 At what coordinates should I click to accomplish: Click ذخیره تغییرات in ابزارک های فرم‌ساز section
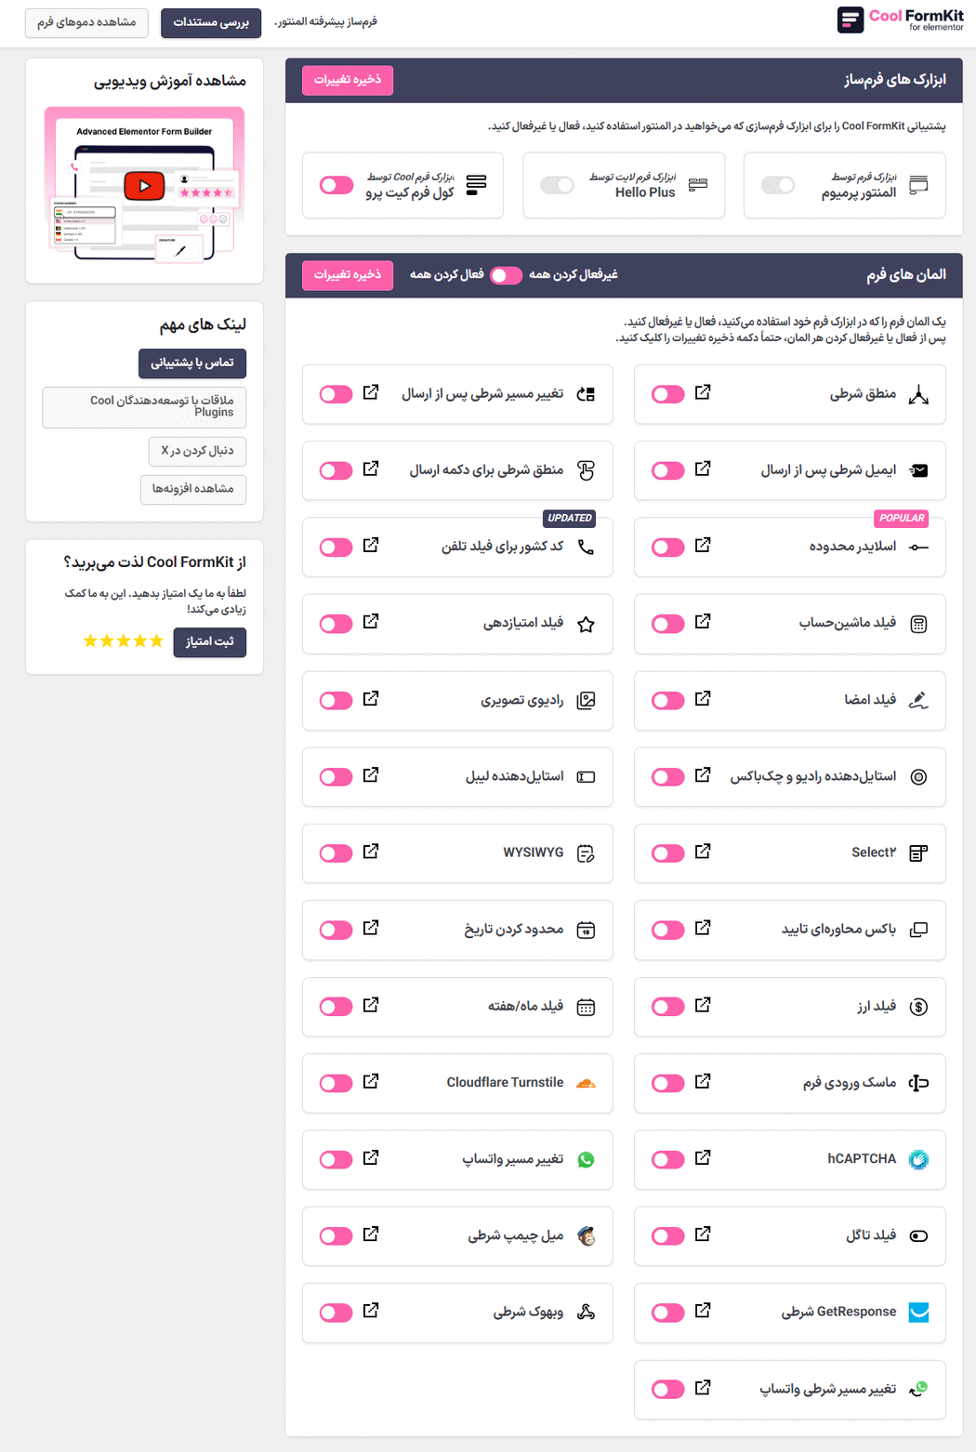[347, 80]
